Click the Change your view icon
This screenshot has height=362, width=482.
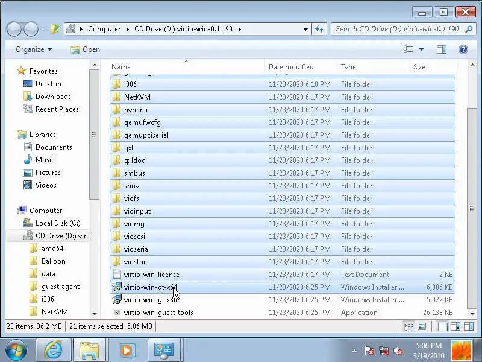coord(408,49)
